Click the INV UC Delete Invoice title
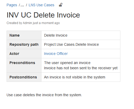The width and height of the screenshot is (134, 109). pos(43,15)
